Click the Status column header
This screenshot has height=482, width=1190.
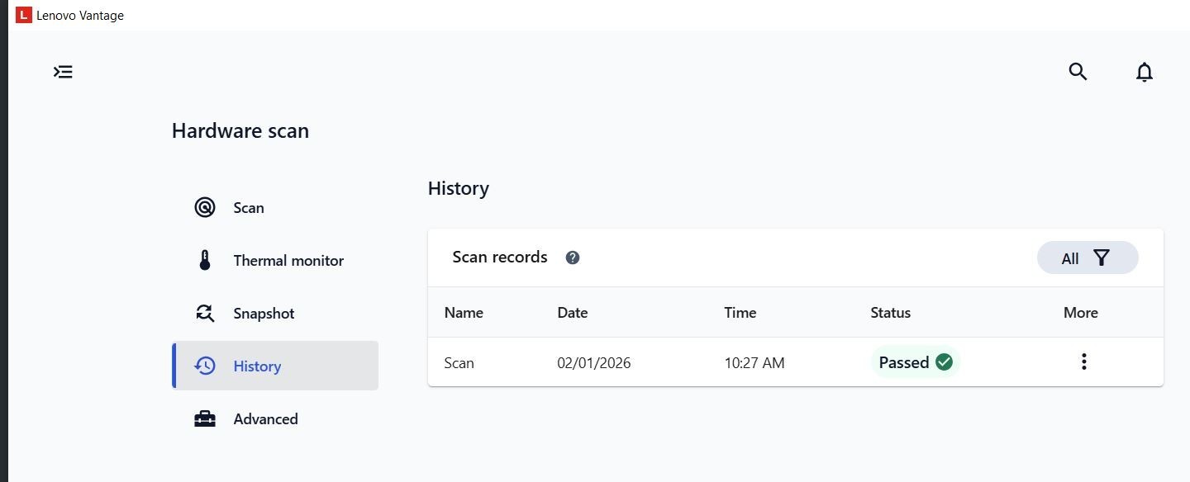click(890, 313)
